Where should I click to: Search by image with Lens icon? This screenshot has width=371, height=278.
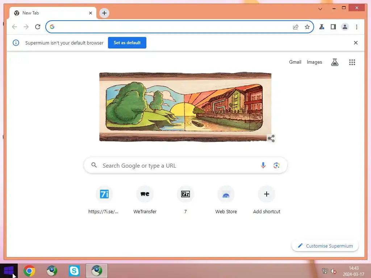point(276,165)
